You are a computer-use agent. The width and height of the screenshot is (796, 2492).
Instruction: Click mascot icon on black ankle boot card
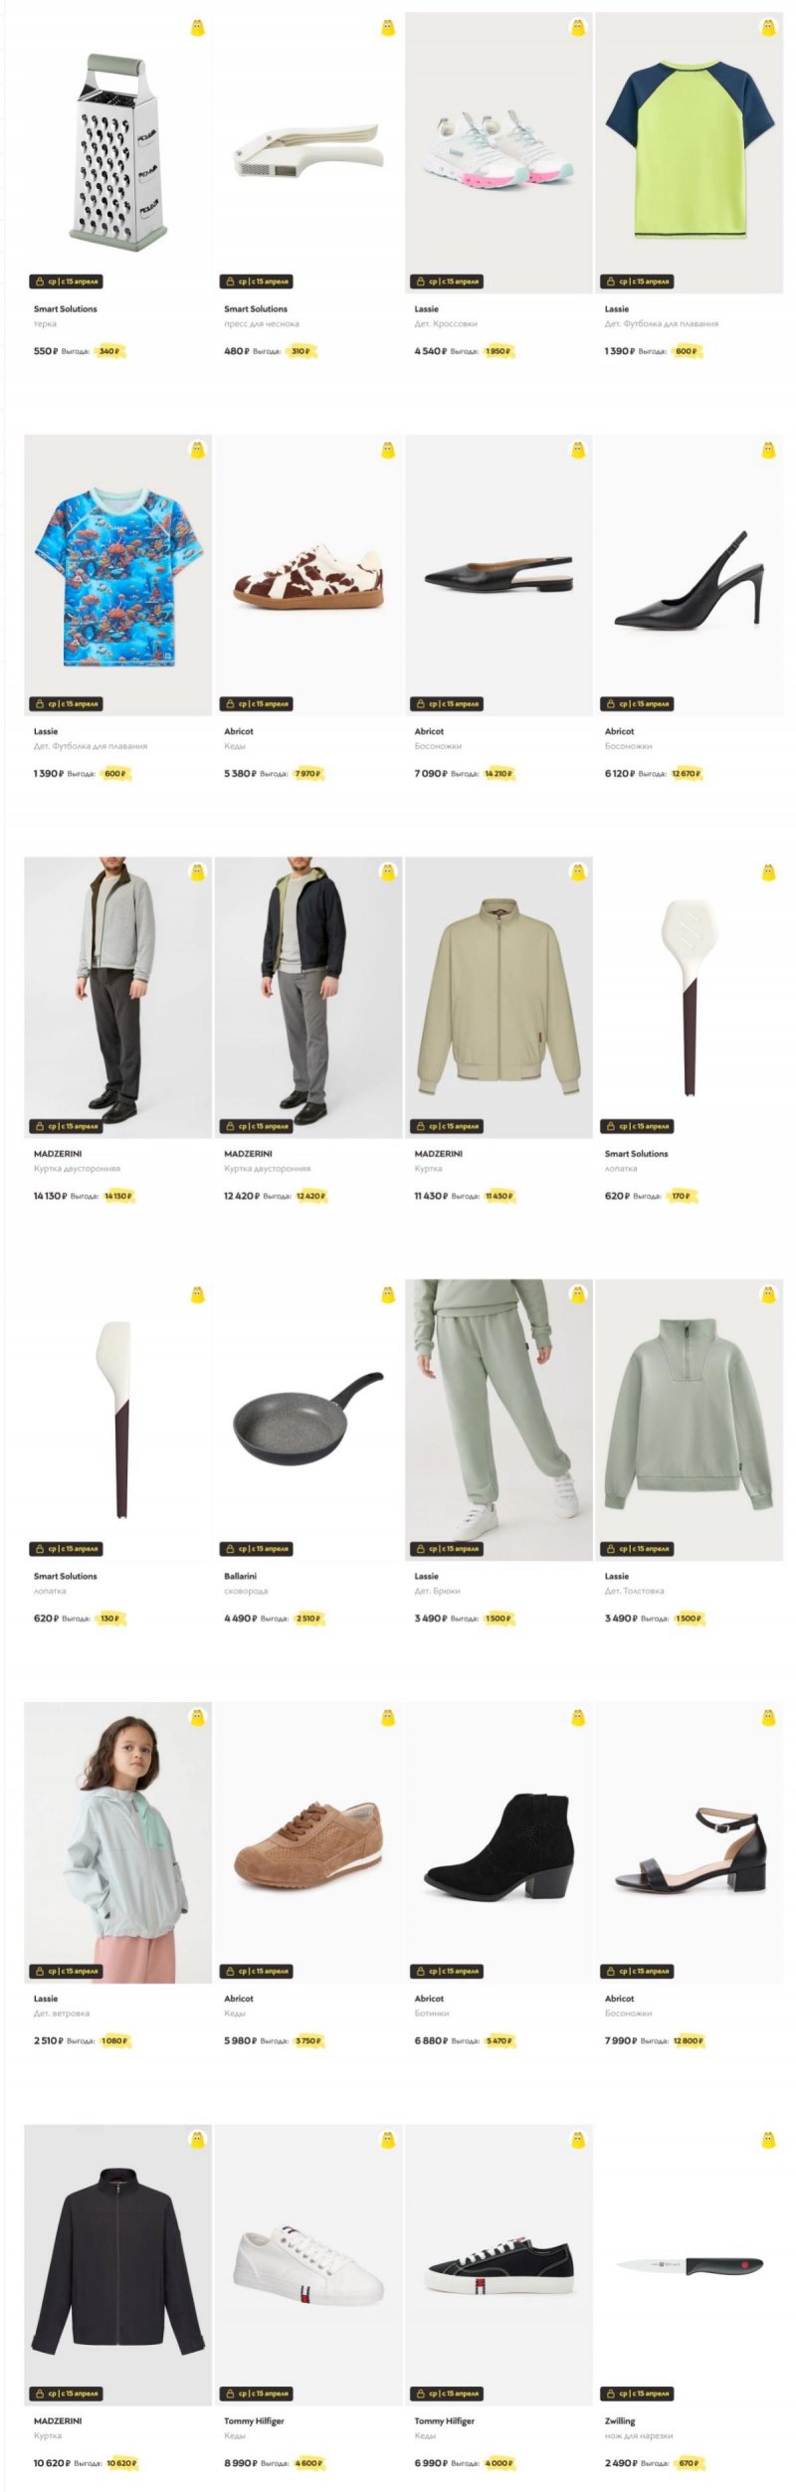pyautogui.click(x=578, y=1717)
